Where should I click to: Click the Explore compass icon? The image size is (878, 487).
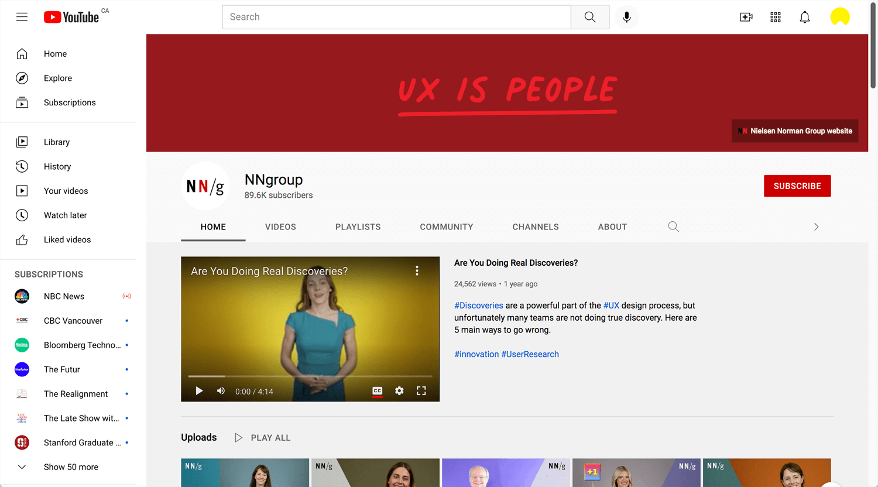click(x=22, y=78)
